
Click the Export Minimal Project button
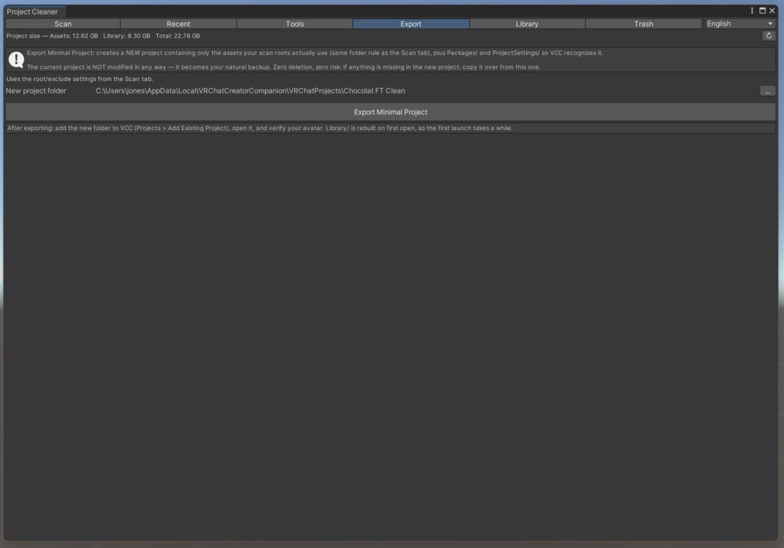click(x=390, y=112)
